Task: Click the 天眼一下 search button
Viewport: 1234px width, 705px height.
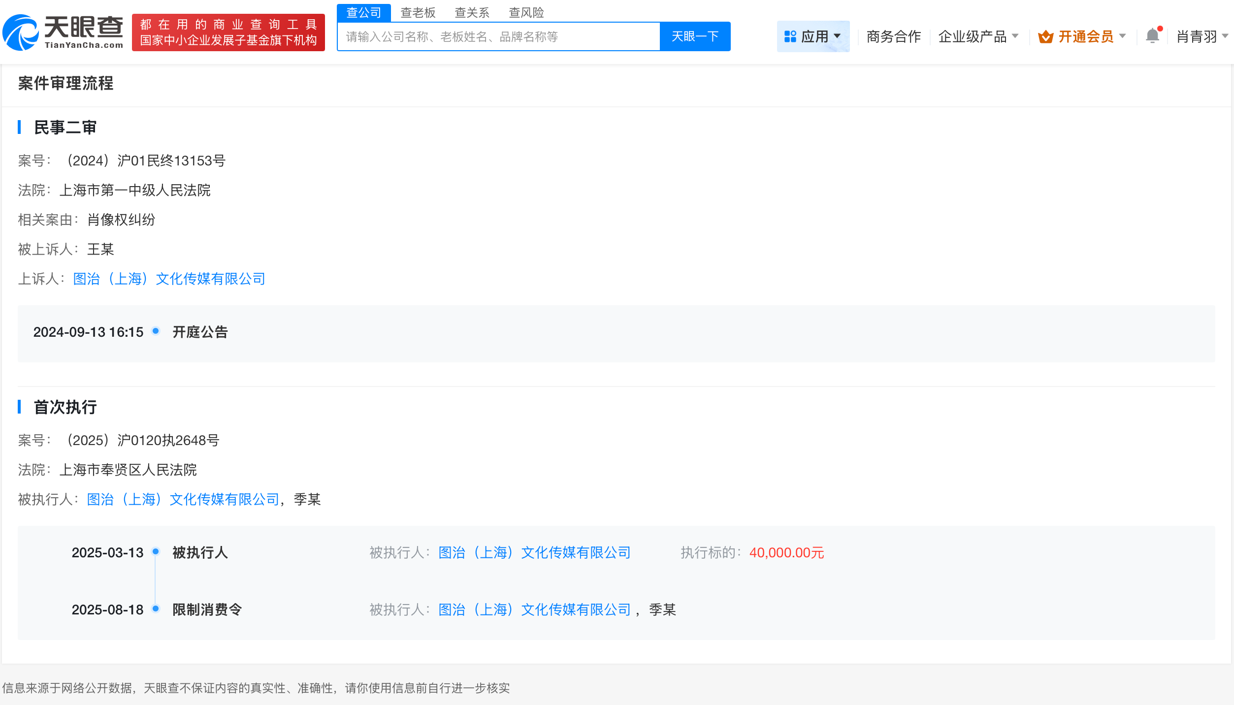Action: (695, 36)
